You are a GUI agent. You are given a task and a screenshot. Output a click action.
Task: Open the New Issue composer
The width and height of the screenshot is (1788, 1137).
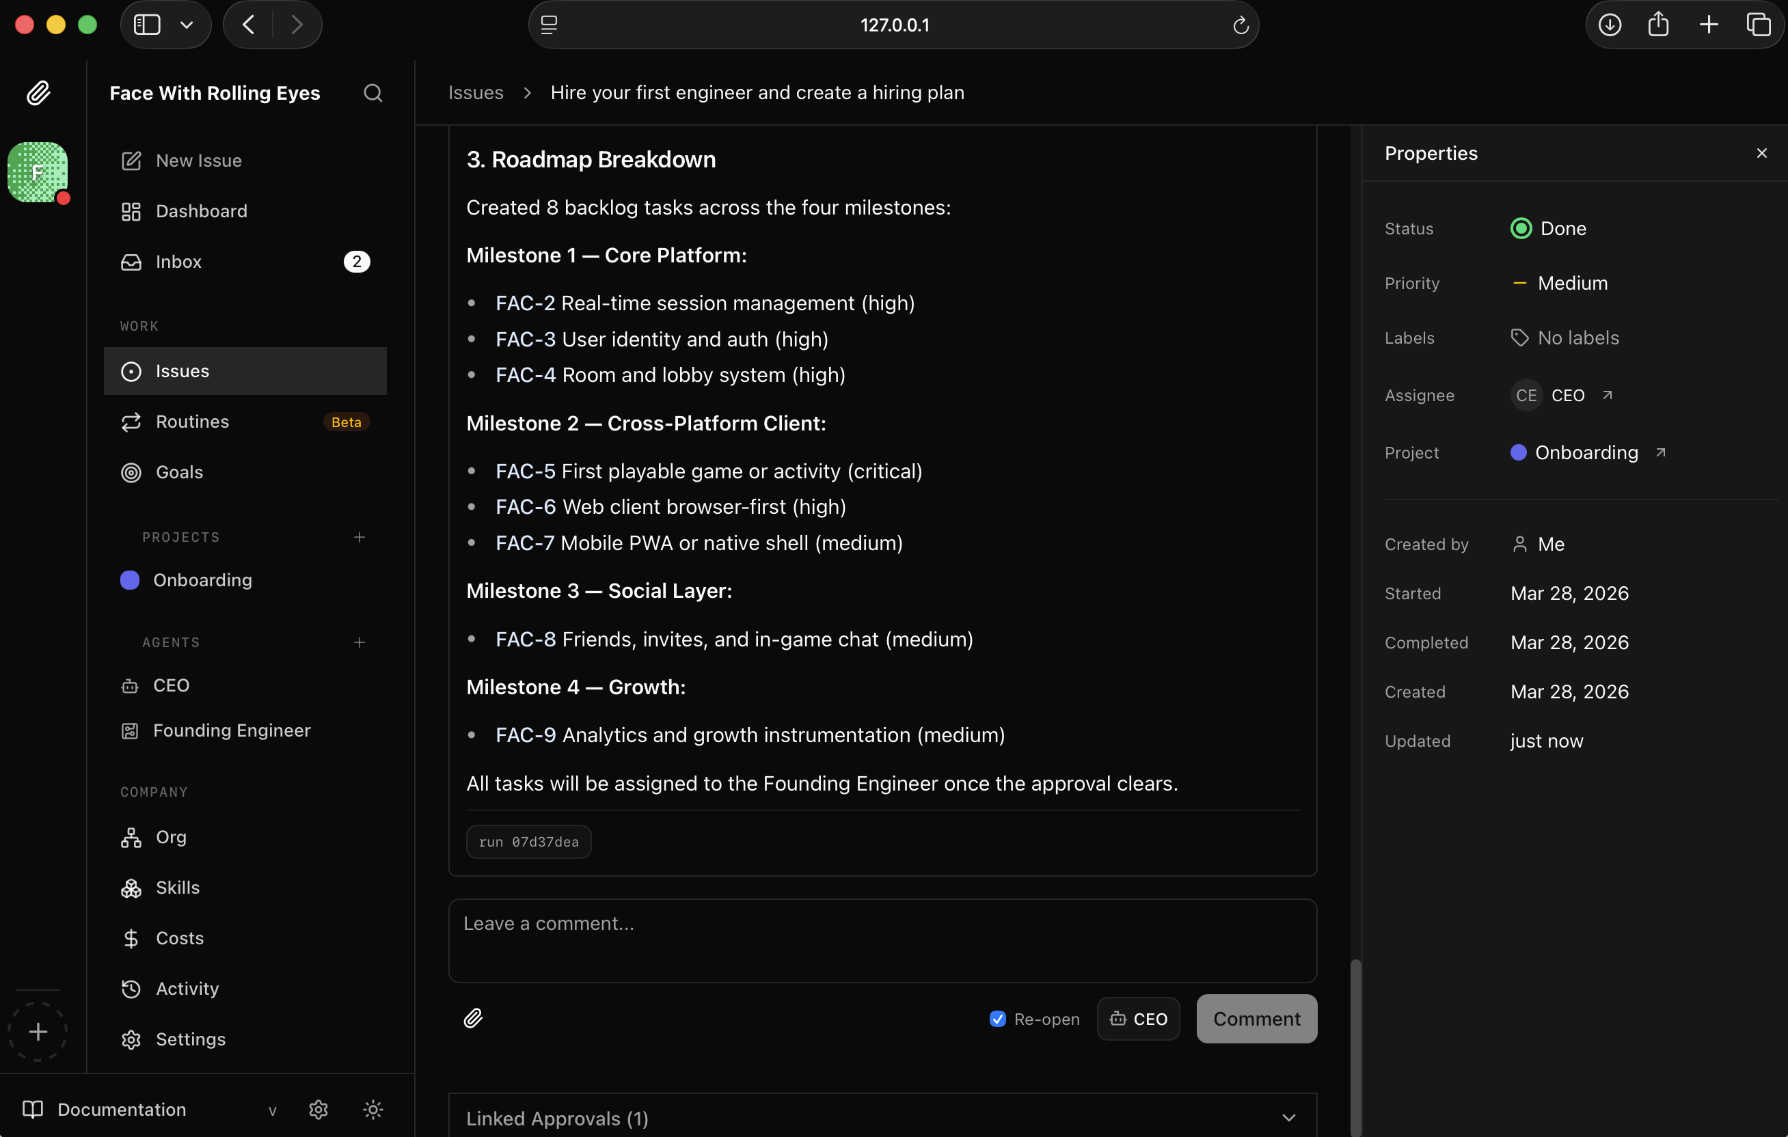198,161
